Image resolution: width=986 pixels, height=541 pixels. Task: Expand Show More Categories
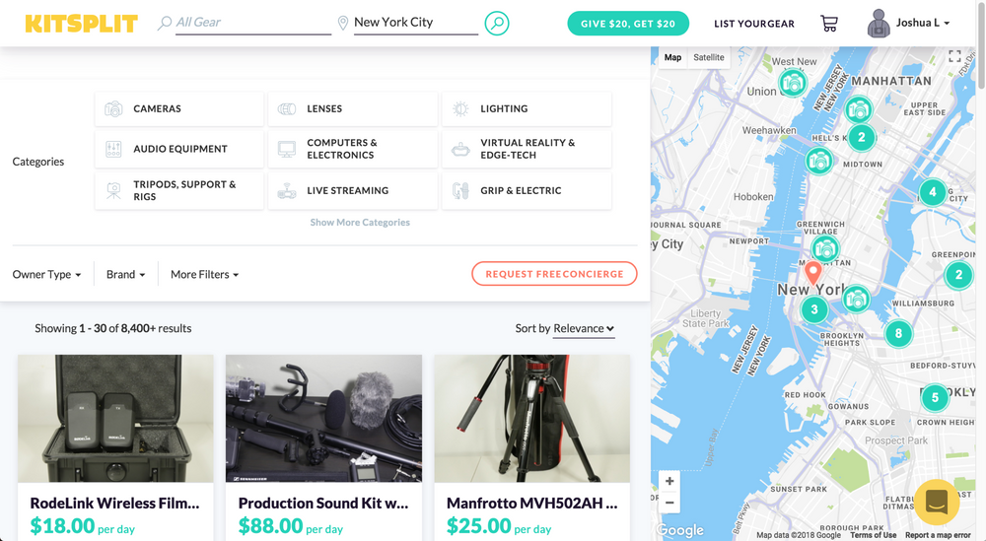click(x=360, y=223)
